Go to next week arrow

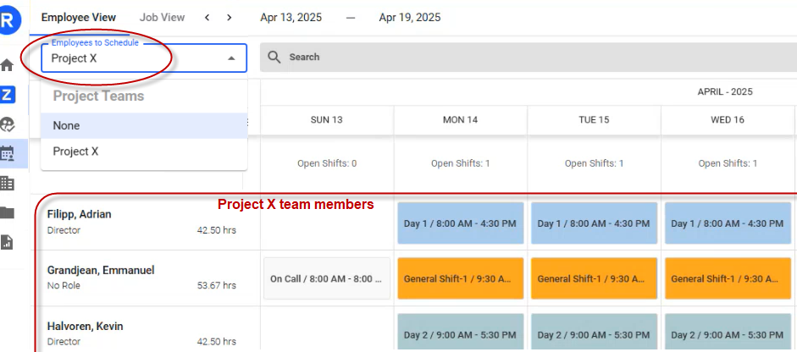[x=230, y=18]
